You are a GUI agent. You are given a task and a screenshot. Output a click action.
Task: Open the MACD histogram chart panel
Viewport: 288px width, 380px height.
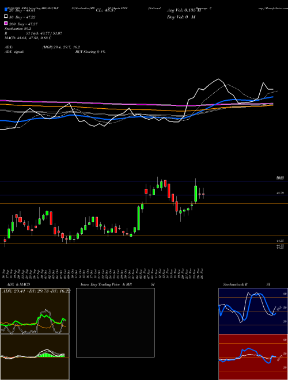[x=35, y=357]
